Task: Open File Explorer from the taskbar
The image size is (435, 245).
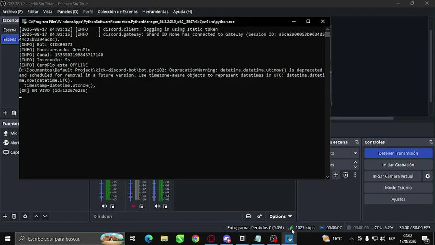Action: [x=164, y=239]
